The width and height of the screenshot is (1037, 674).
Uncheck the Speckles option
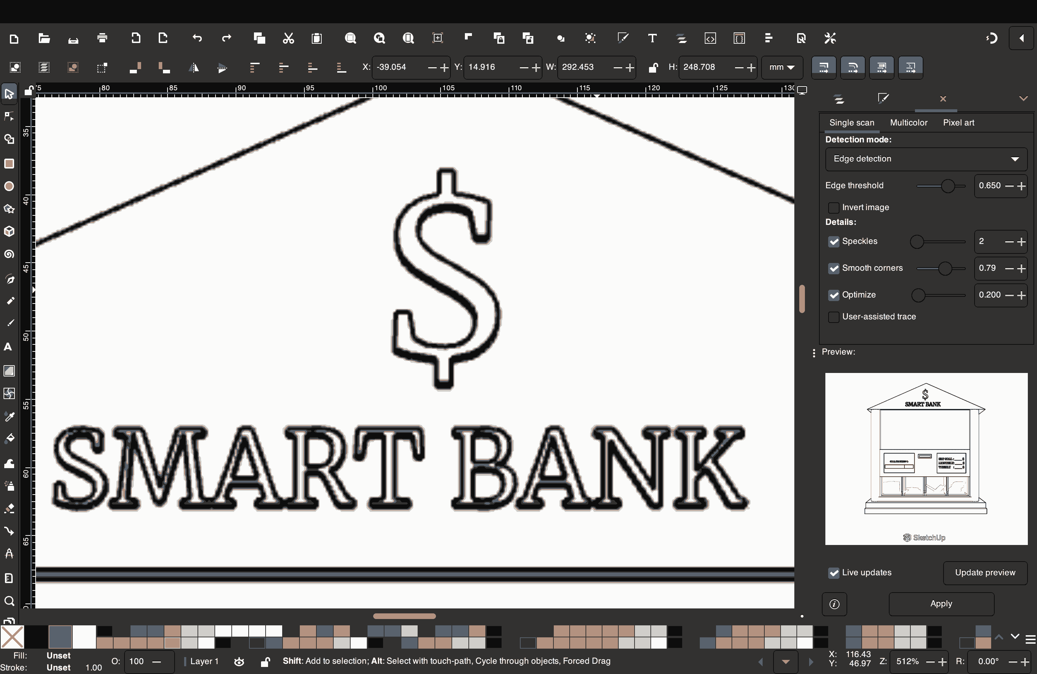point(833,242)
